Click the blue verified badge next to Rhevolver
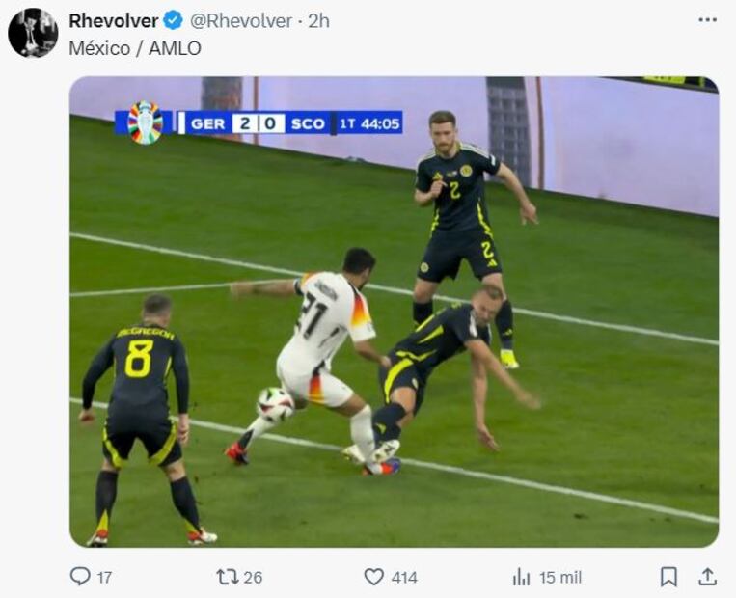The width and height of the screenshot is (736, 598). pyautogui.click(x=174, y=20)
